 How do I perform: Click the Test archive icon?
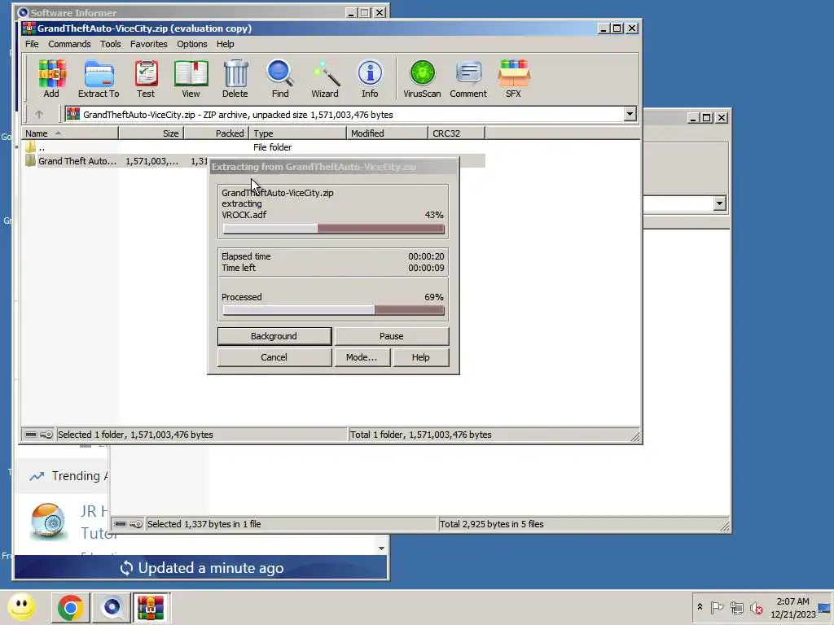coord(146,78)
